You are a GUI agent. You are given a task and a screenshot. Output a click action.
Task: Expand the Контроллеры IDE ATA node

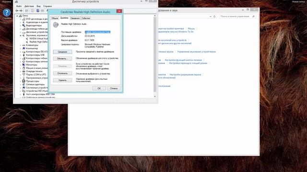pyautogui.click(x=20, y=52)
